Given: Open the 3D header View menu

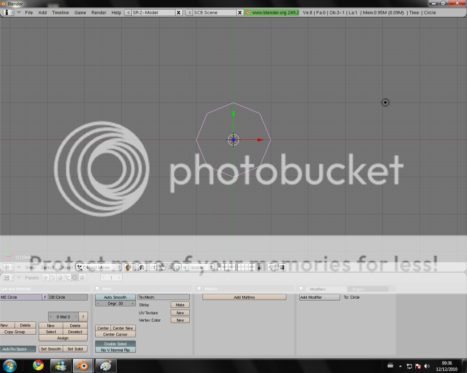Looking at the screenshot, I should click(x=31, y=267).
